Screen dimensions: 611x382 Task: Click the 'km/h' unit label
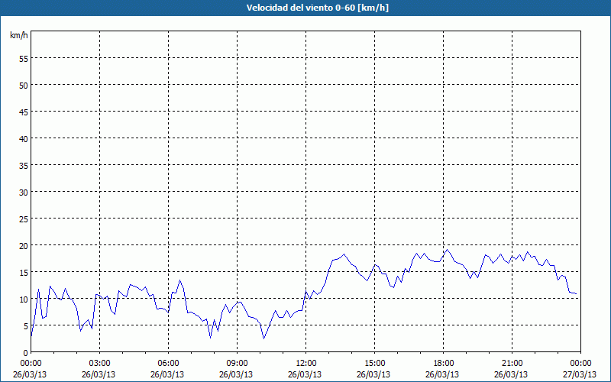(19, 35)
